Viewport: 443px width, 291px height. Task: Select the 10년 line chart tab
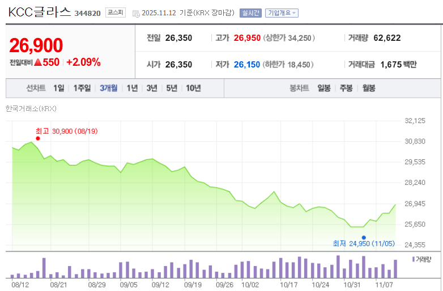(193, 88)
